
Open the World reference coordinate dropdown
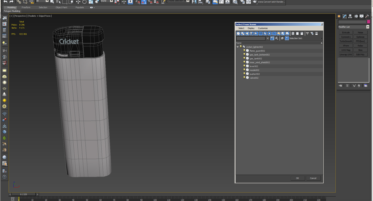point(106,1)
